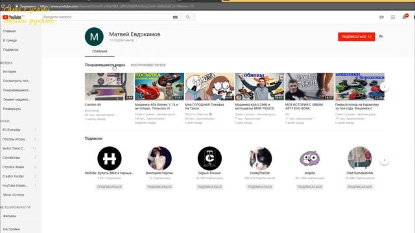The width and height of the screenshot is (415, 233).
Task: Open the URBAN ARTT EVO BONE thumbnail
Action: pyautogui.click(x=310, y=87)
